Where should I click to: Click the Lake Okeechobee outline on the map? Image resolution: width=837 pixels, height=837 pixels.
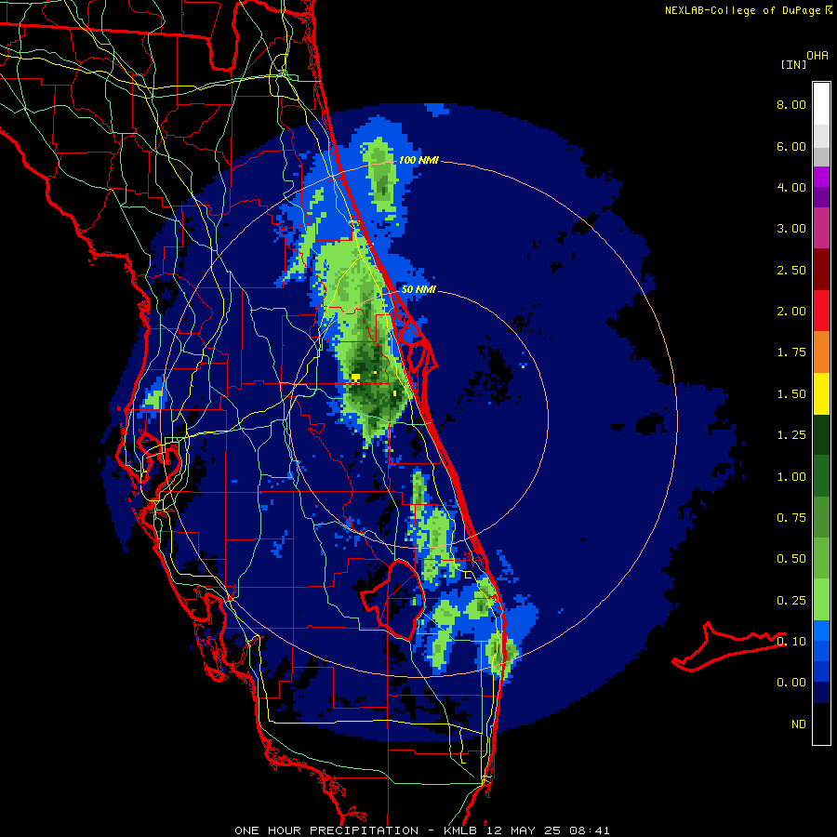pyautogui.click(x=392, y=599)
